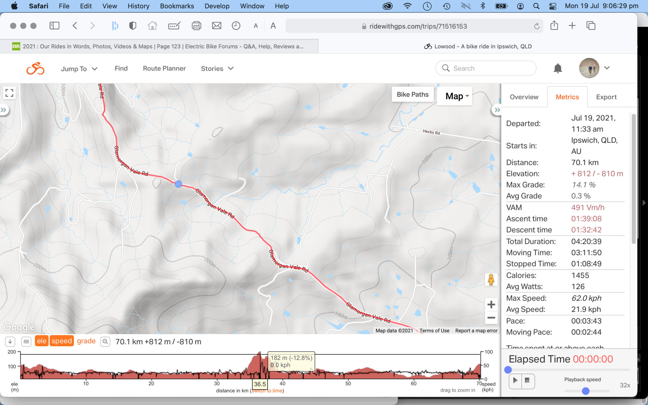Enable the grade graph layer
The height and width of the screenshot is (405, 648).
tap(86, 341)
